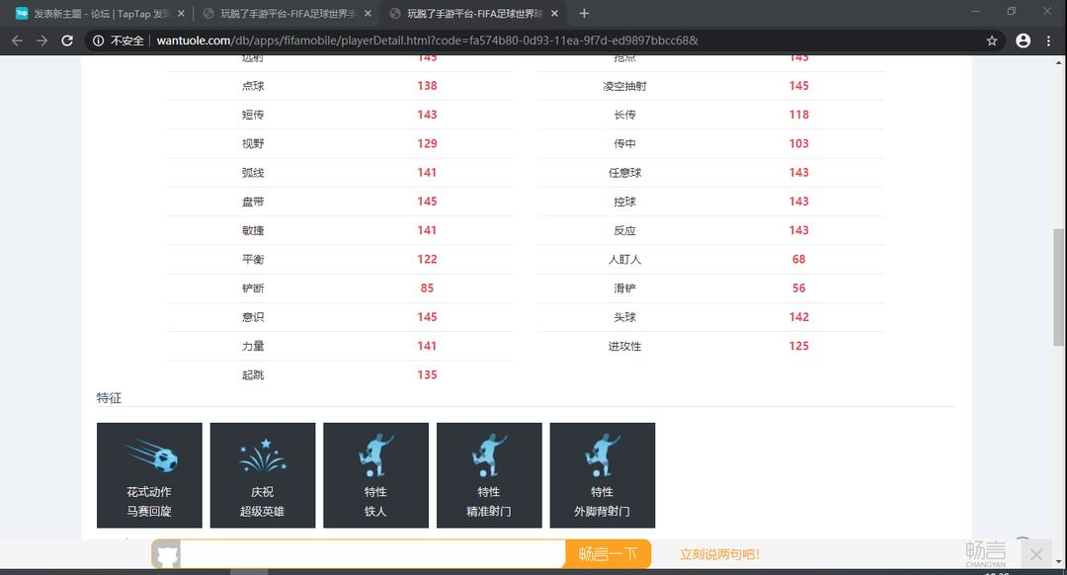Screen dimensions: 1067x575
Task: Click the 反应 stat label
Action: (624, 230)
